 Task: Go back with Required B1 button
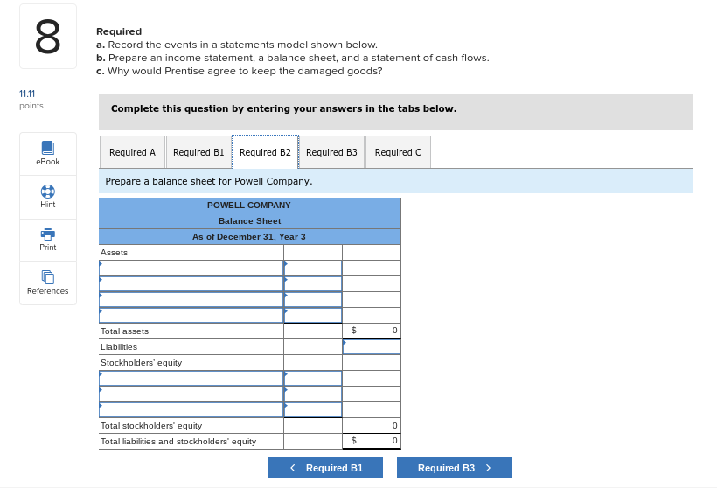coord(325,467)
